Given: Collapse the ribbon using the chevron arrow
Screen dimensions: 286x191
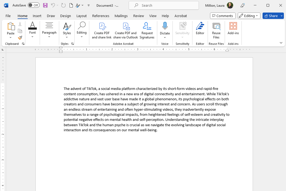Looking at the screenshot, I should pos(281,43).
